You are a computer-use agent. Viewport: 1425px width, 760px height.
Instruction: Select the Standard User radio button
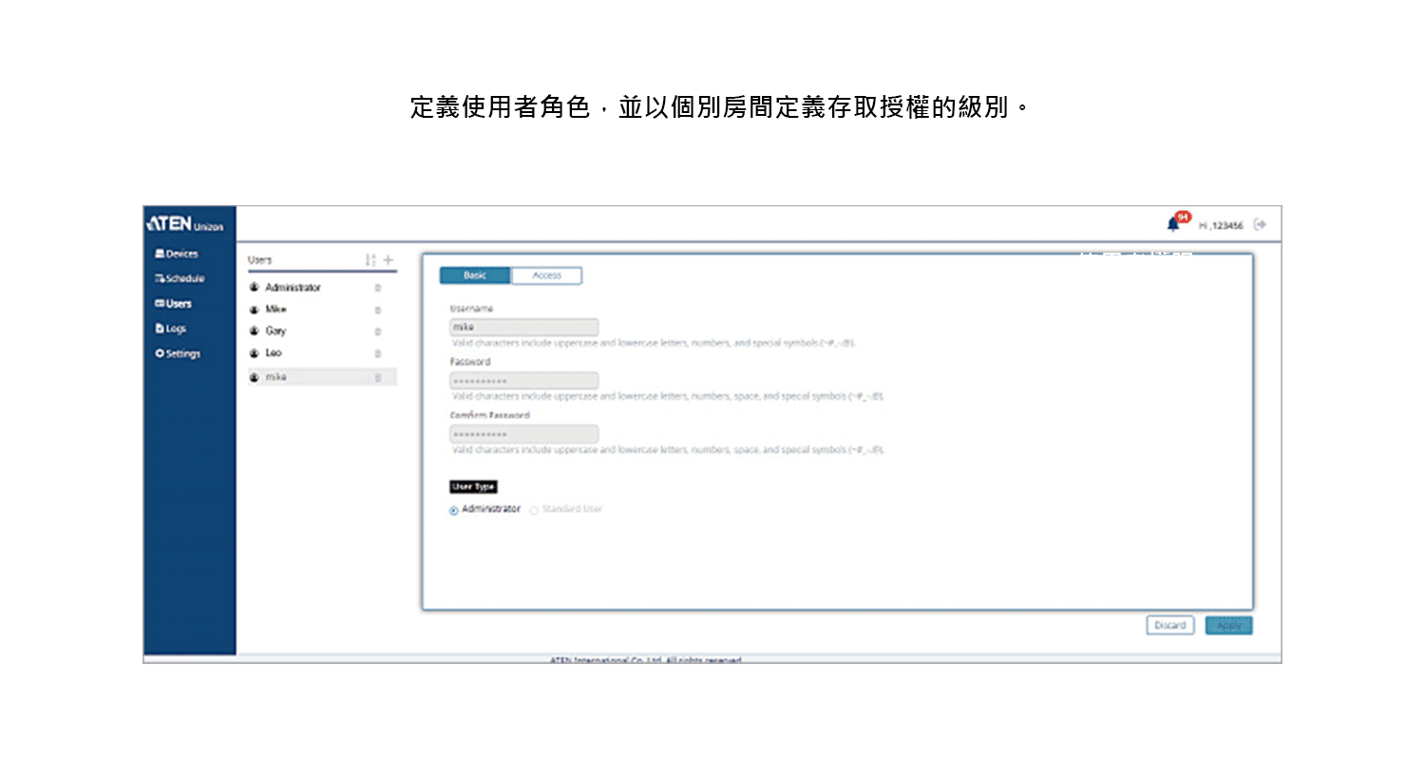tap(533, 510)
